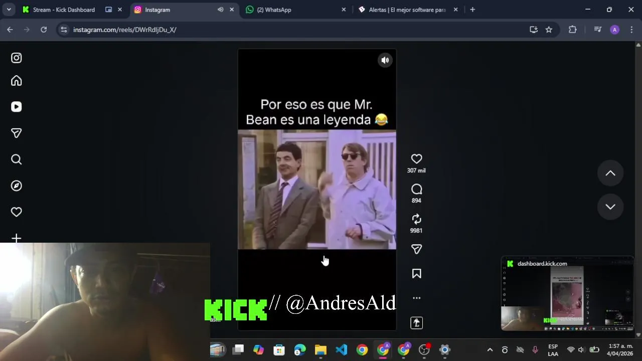The height and width of the screenshot is (361, 642).
Task: Open Explore compass icon
Action: tap(17, 186)
